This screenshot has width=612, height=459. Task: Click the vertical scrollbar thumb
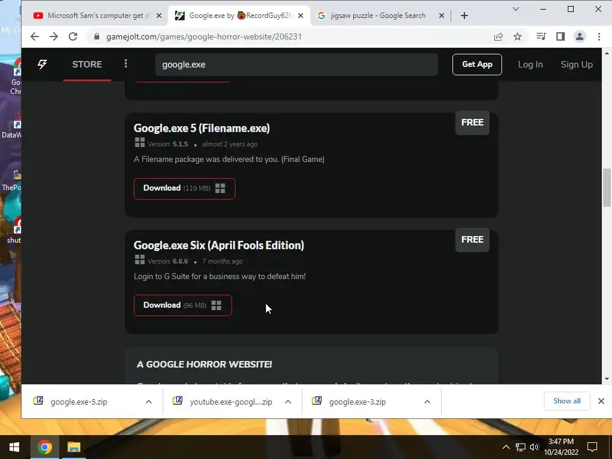pos(607,188)
